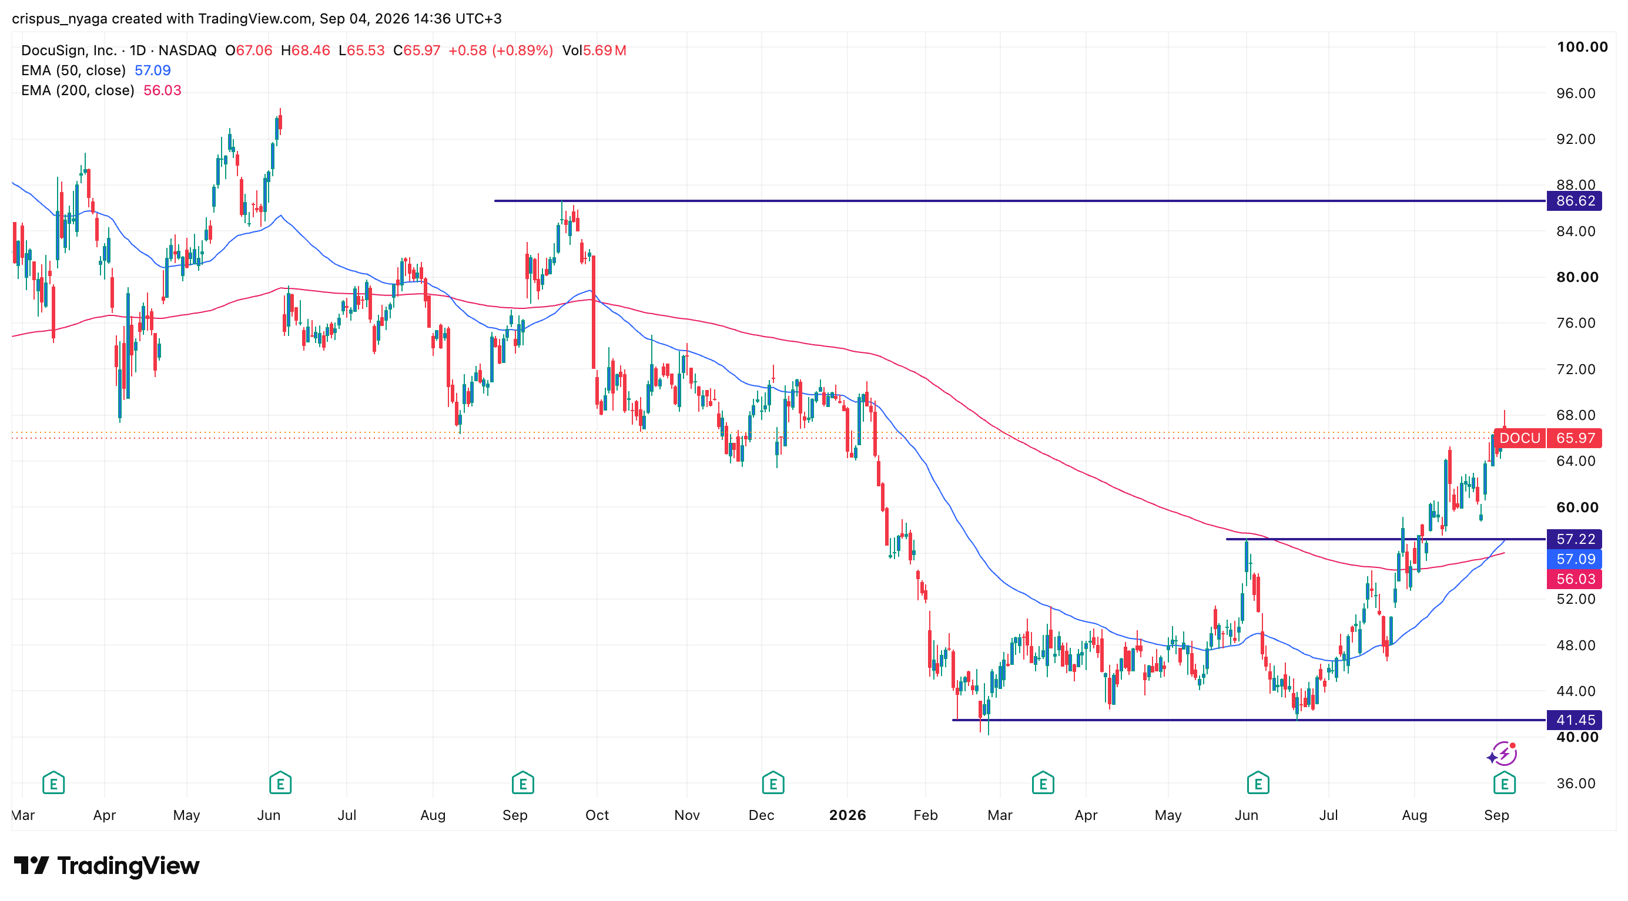Click the pink 56.03 EMA price label

(x=1575, y=579)
